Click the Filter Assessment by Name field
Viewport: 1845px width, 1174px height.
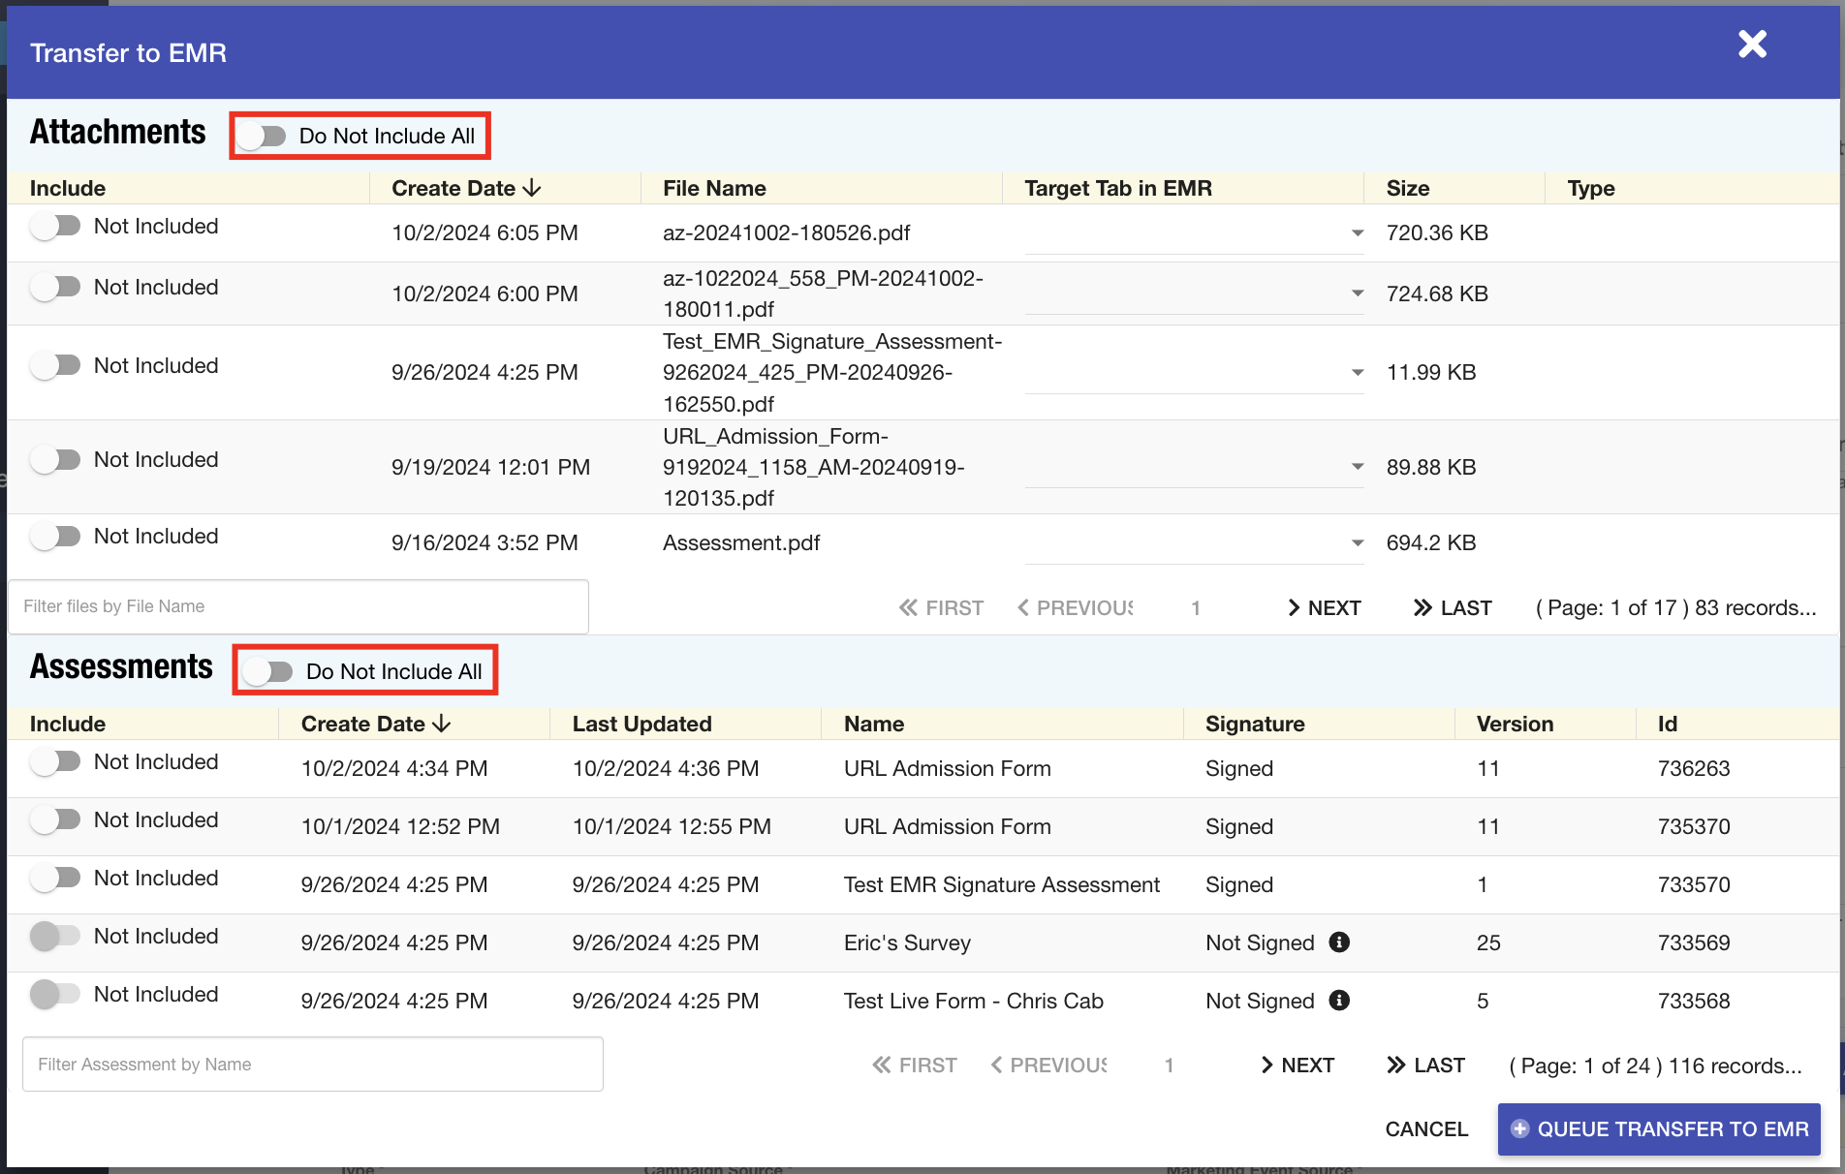312,1065
